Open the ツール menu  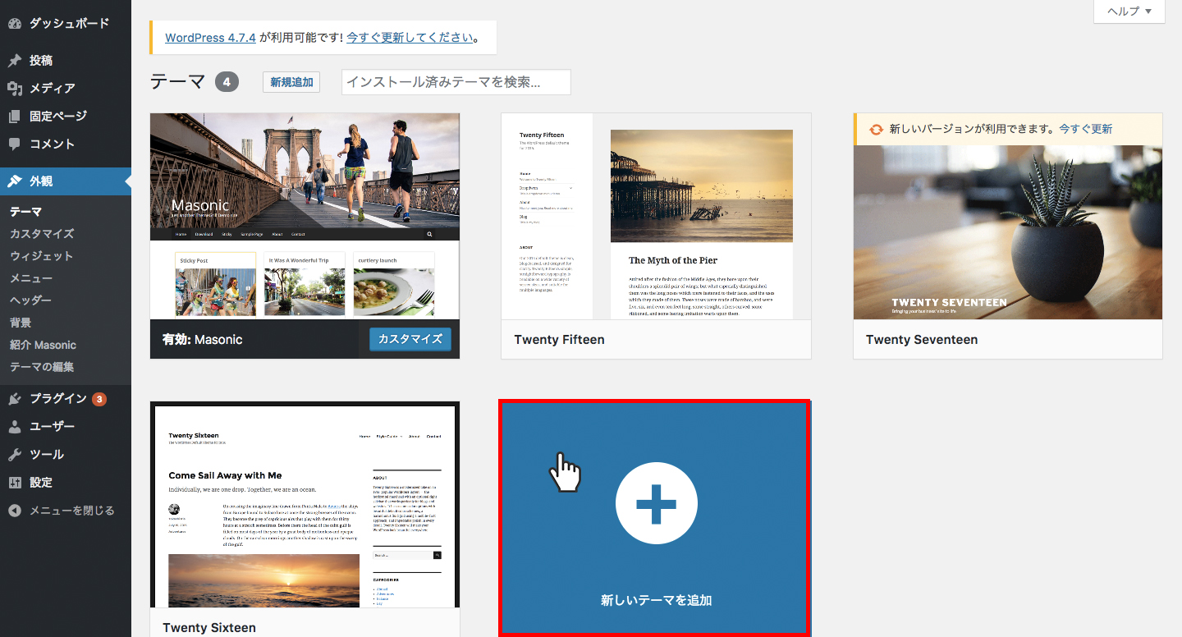47,455
